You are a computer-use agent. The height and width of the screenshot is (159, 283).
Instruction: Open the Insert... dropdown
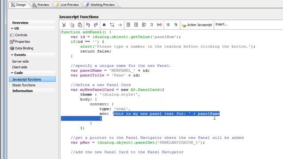(222, 24)
